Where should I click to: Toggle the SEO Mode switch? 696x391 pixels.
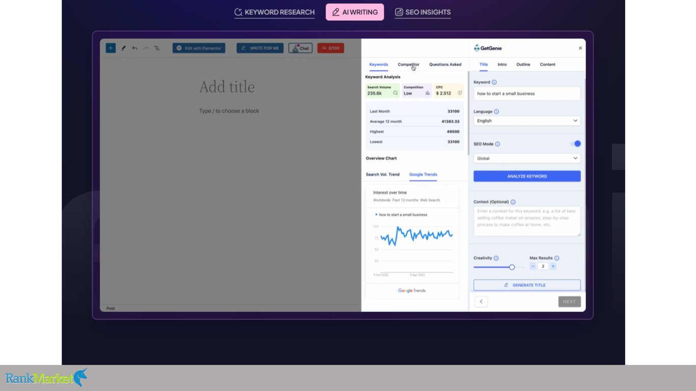[575, 144]
